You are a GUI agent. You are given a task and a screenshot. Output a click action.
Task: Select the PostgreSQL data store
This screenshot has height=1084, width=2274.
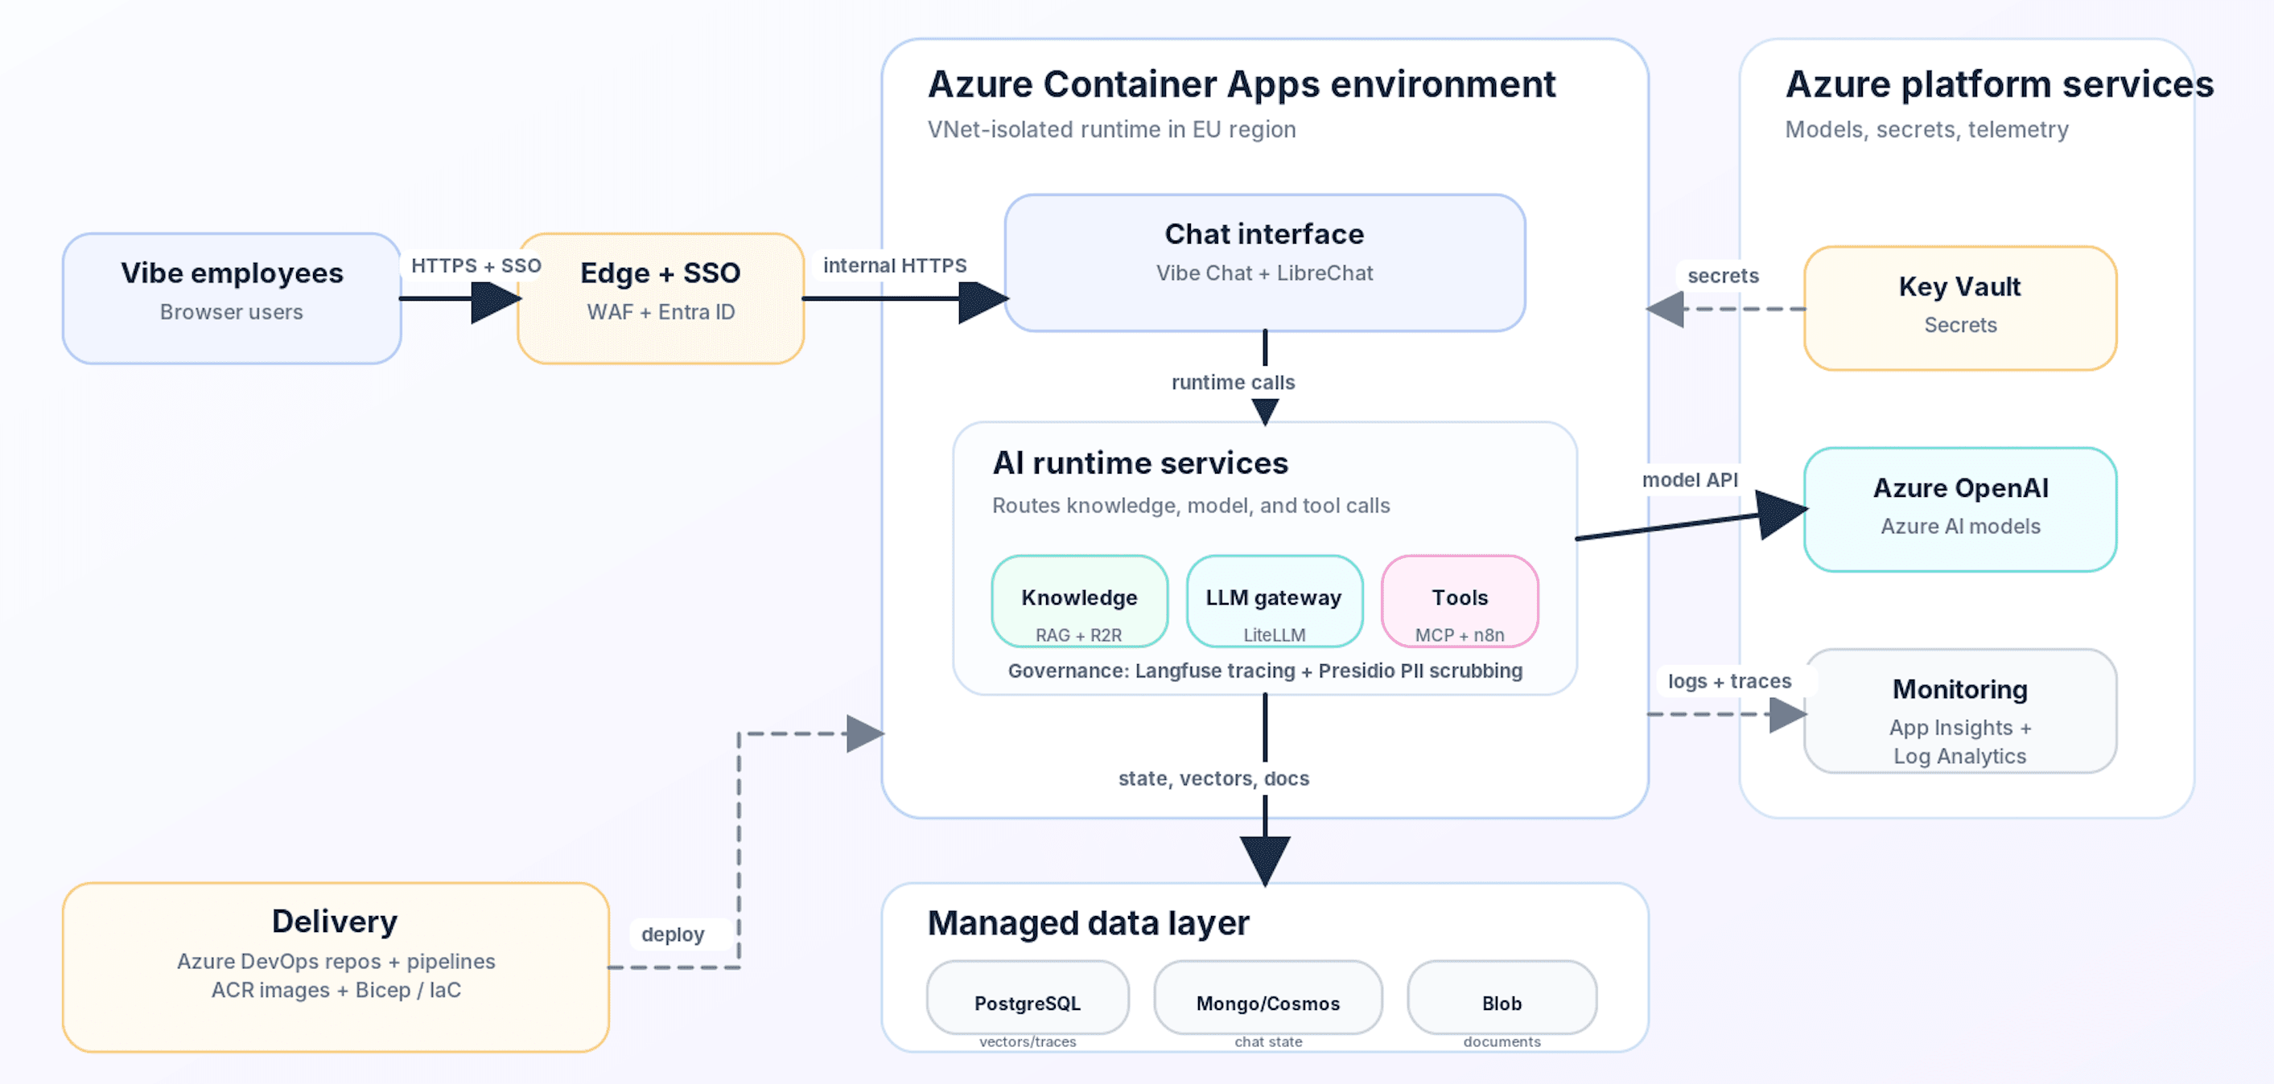[1028, 998]
